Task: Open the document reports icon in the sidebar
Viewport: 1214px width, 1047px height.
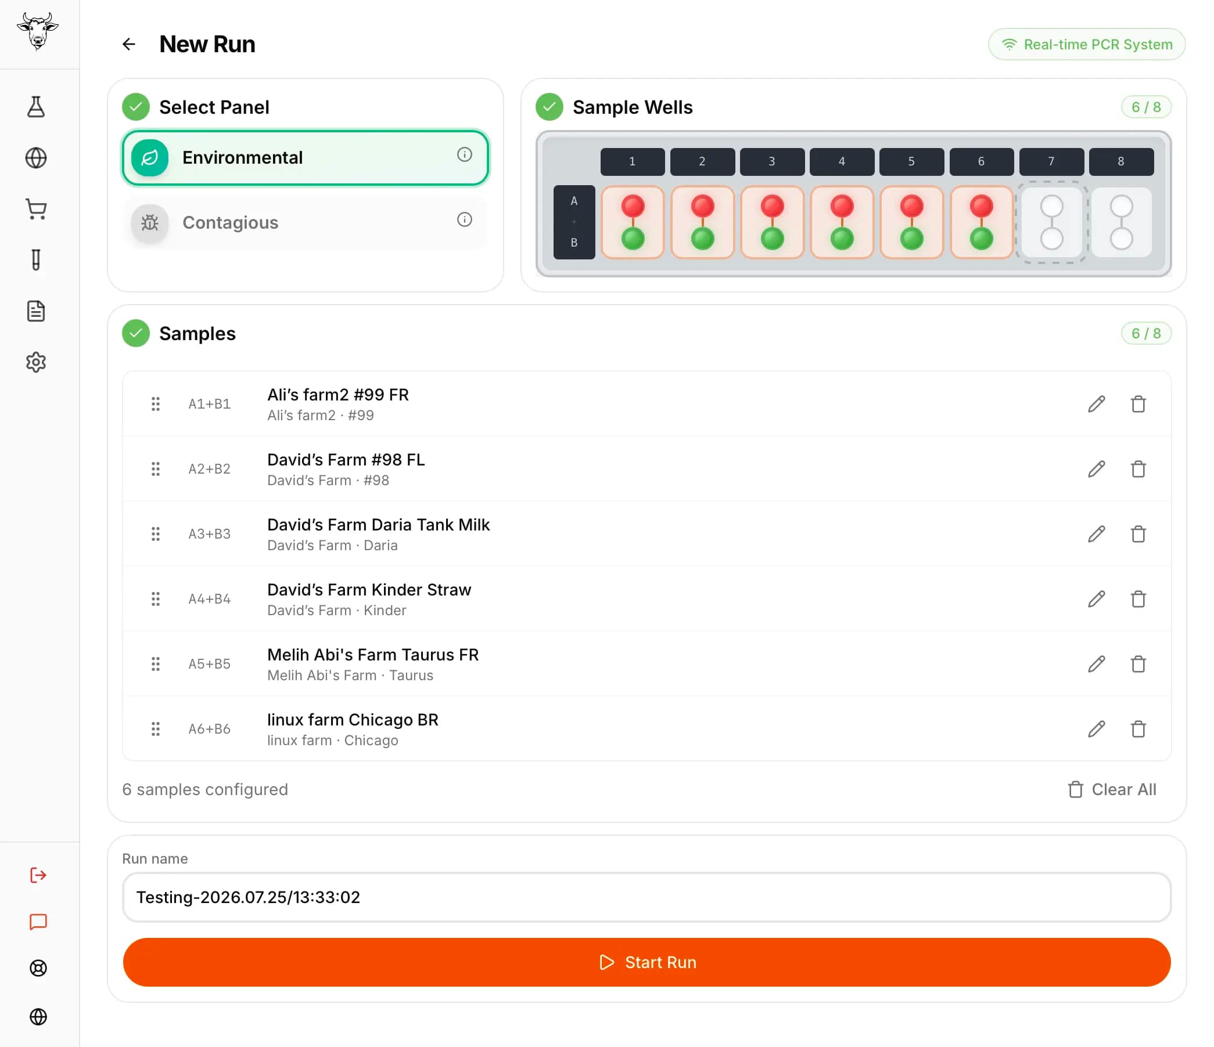Action: (x=37, y=311)
